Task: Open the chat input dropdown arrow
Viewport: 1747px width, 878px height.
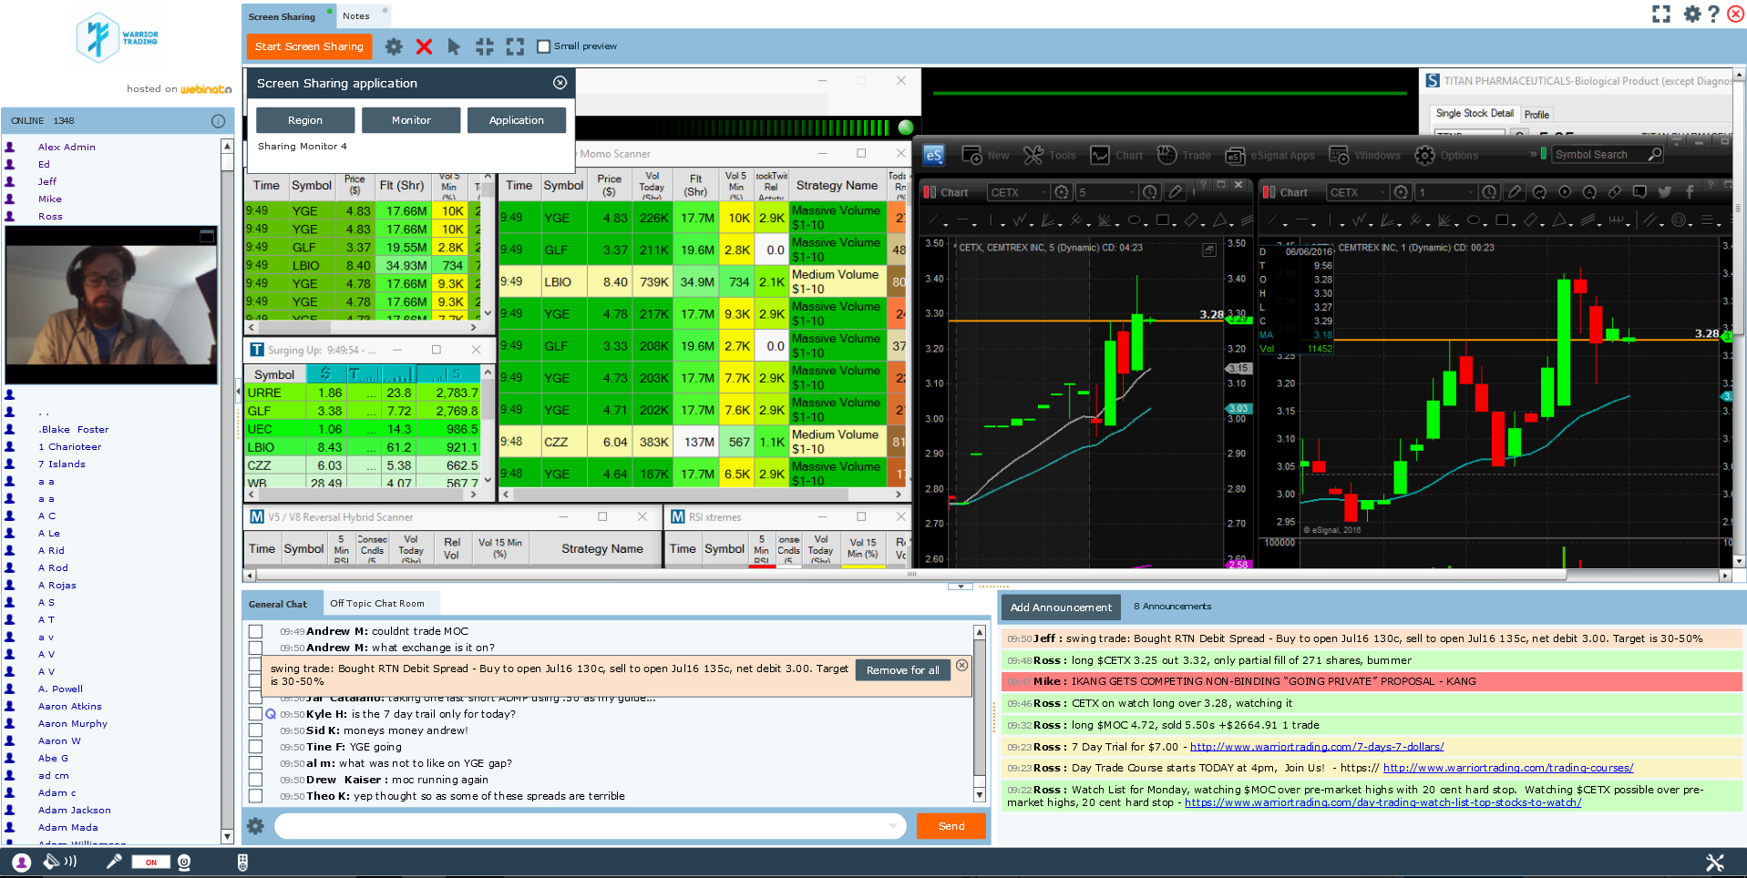Action: click(x=892, y=826)
